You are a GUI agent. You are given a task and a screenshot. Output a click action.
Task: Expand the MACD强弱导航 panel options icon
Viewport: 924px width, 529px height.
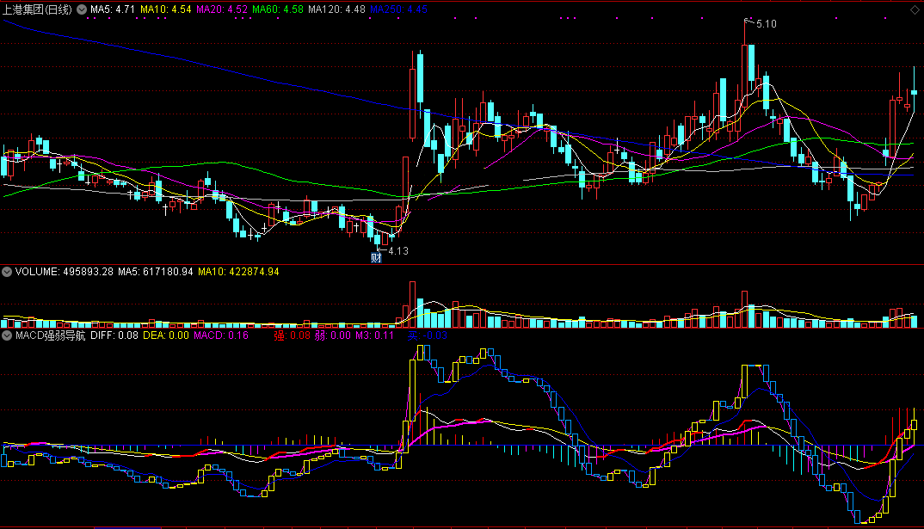[x=7, y=335]
